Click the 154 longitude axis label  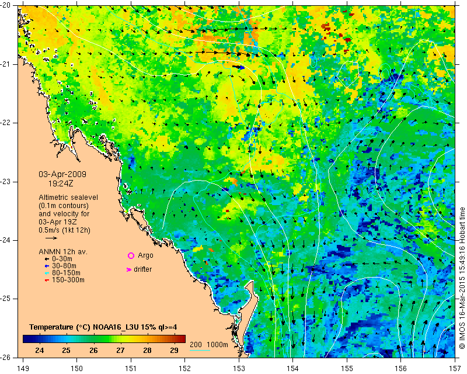(293, 369)
